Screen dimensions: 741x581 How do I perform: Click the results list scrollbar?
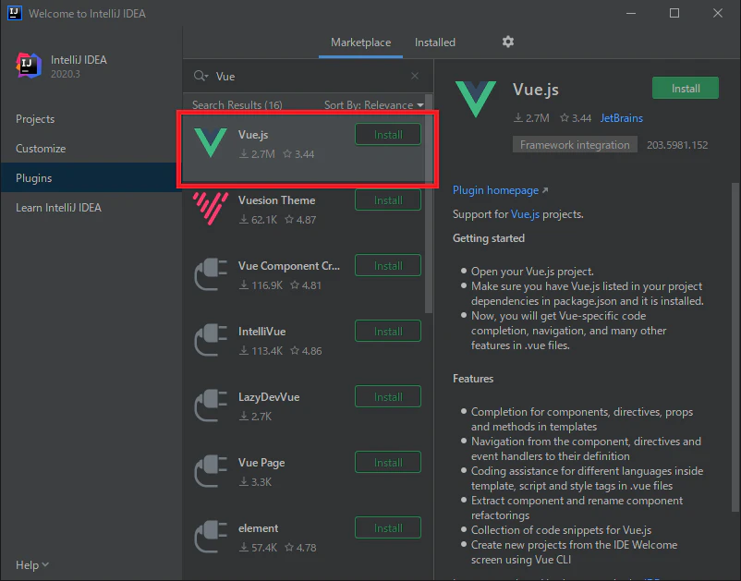[429, 203]
